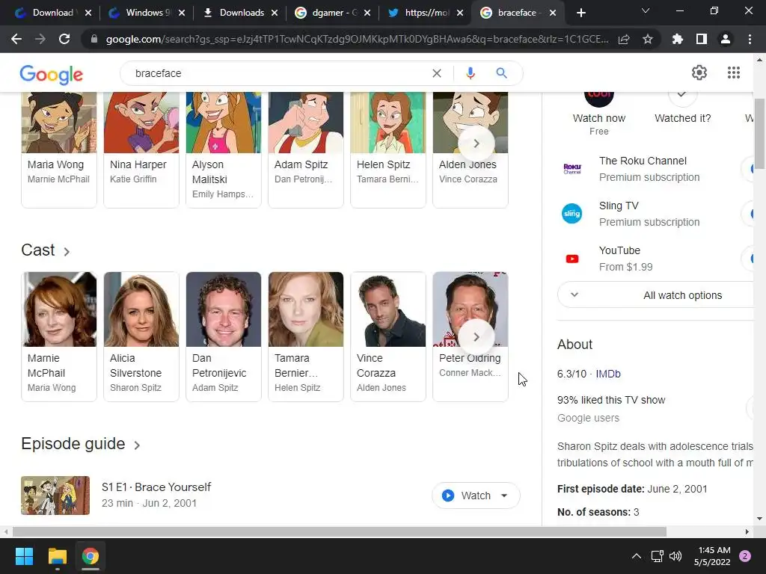This screenshot has width=766, height=574.
Task: Reload the current page
Action: click(64, 39)
